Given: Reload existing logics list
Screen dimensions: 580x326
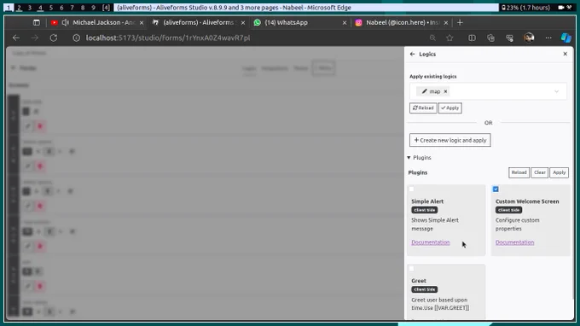Looking at the screenshot, I should point(423,108).
